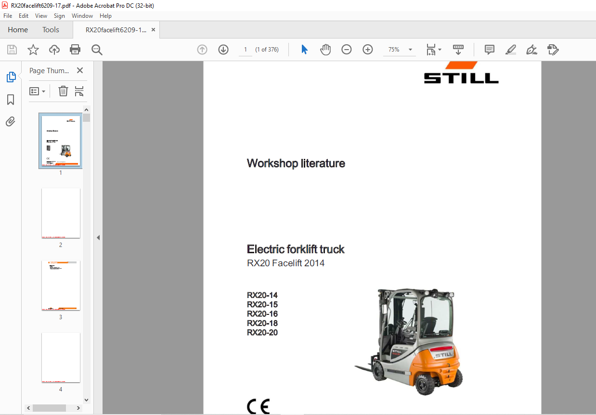Click the 'RX20-14' model text
Screen dimensions: 596x415
tap(262, 296)
